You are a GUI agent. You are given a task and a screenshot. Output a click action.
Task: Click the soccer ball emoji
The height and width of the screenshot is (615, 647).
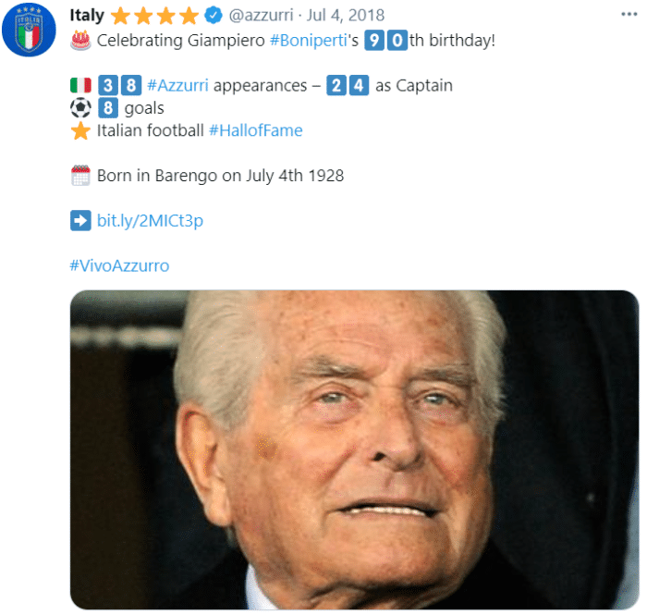80,108
